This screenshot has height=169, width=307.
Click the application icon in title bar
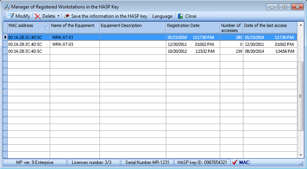click(6, 7)
